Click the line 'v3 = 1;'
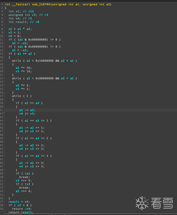The image size is (177, 215). [x=15, y=33]
